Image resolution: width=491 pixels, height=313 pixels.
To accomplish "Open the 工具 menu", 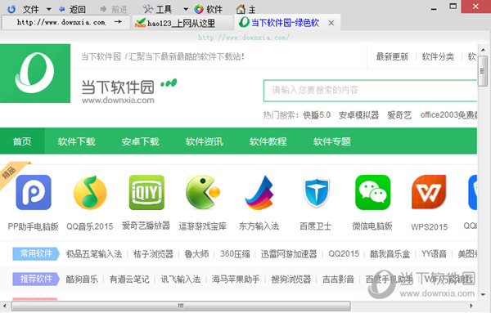I will [157, 9].
